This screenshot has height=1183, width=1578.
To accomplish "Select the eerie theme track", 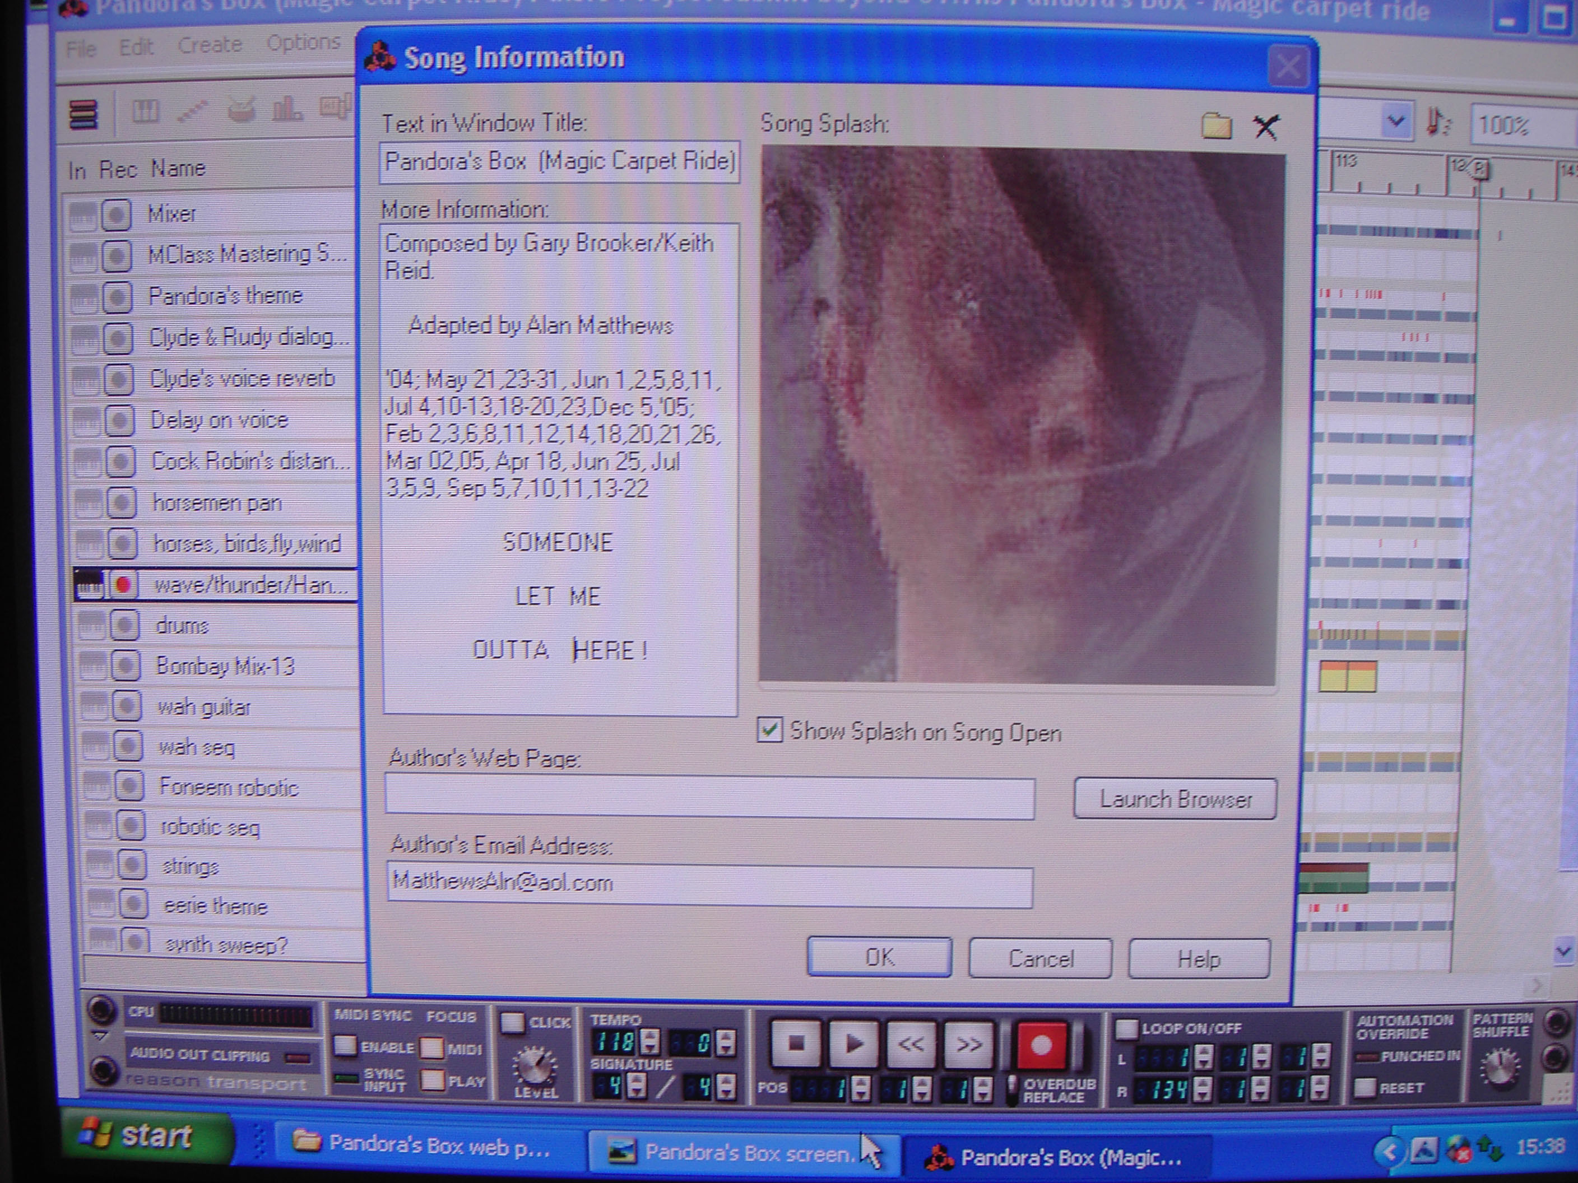I will pos(215,906).
